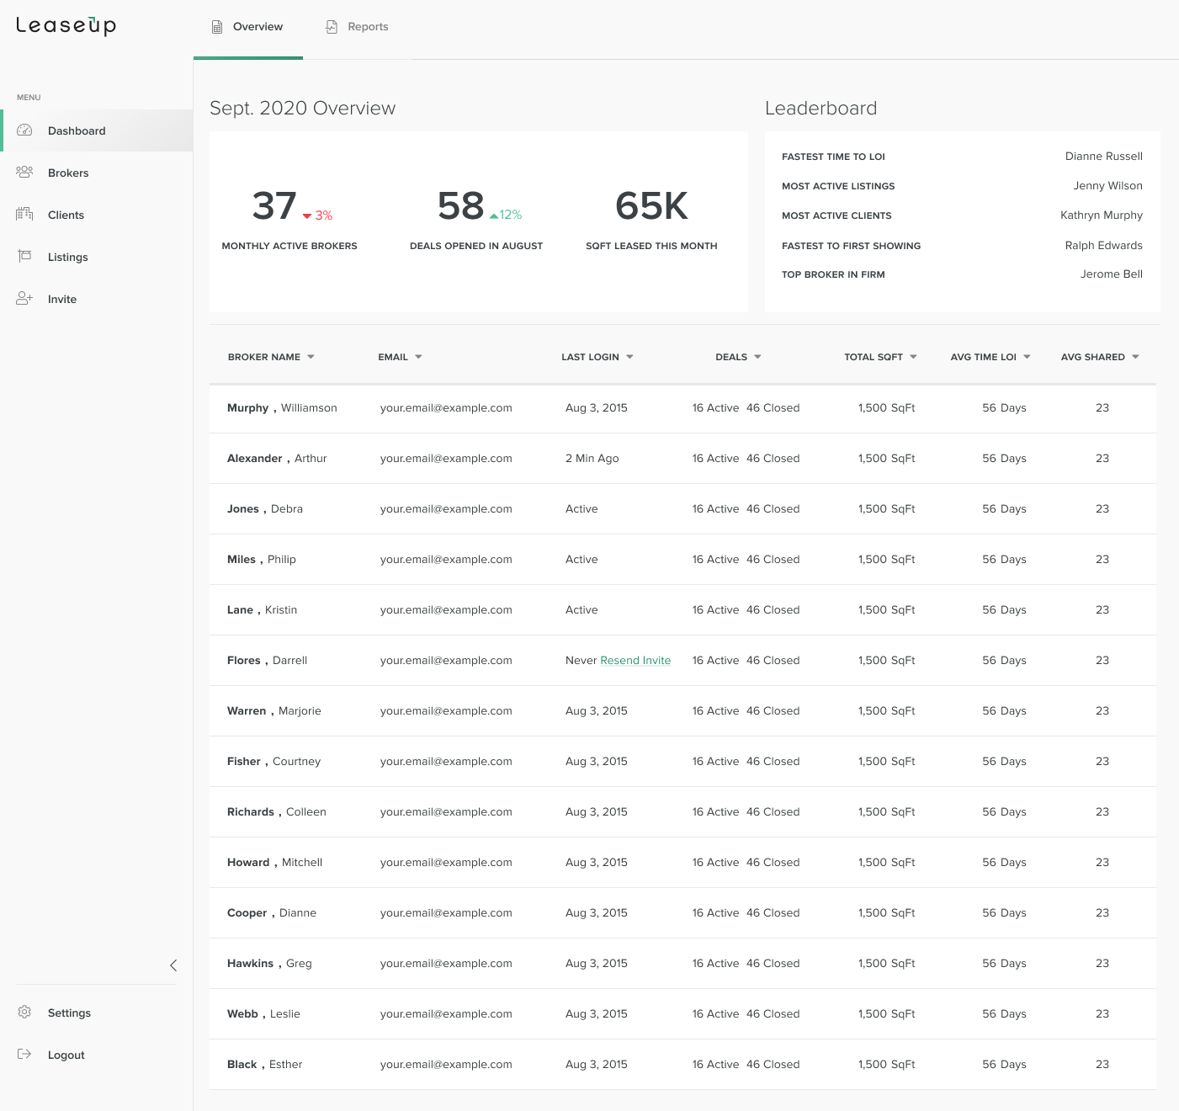This screenshot has height=1111, width=1179.
Task: Click the Logout arrow icon
Action: click(x=24, y=1054)
